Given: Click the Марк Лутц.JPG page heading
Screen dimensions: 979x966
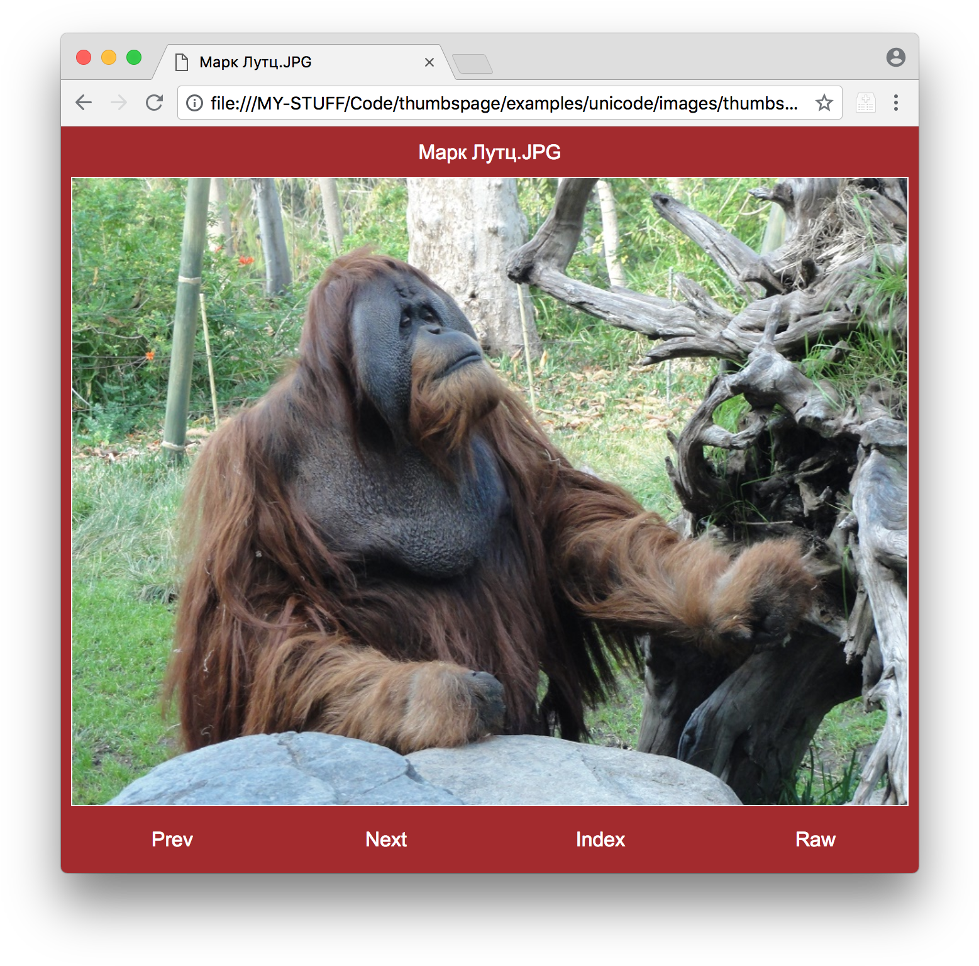Looking at the screenshot, I should tap(490, 152).
